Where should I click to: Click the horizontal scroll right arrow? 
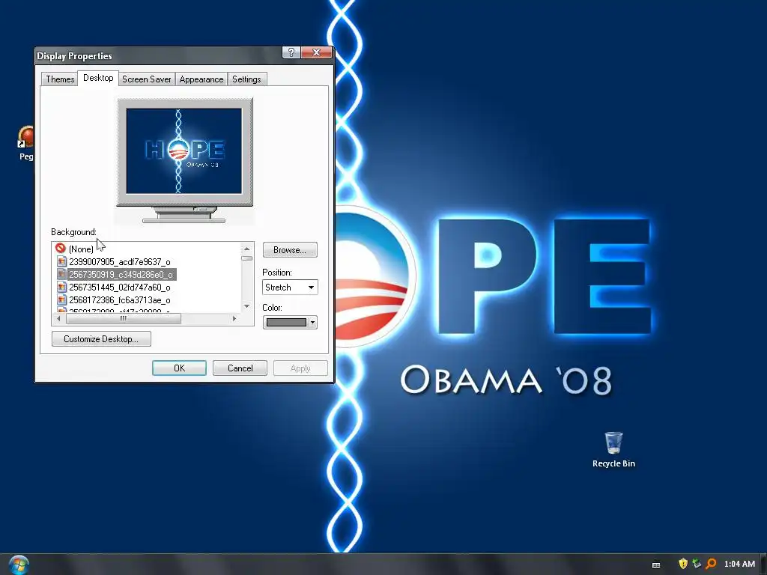pyautogui.click(x=234, y=318)
